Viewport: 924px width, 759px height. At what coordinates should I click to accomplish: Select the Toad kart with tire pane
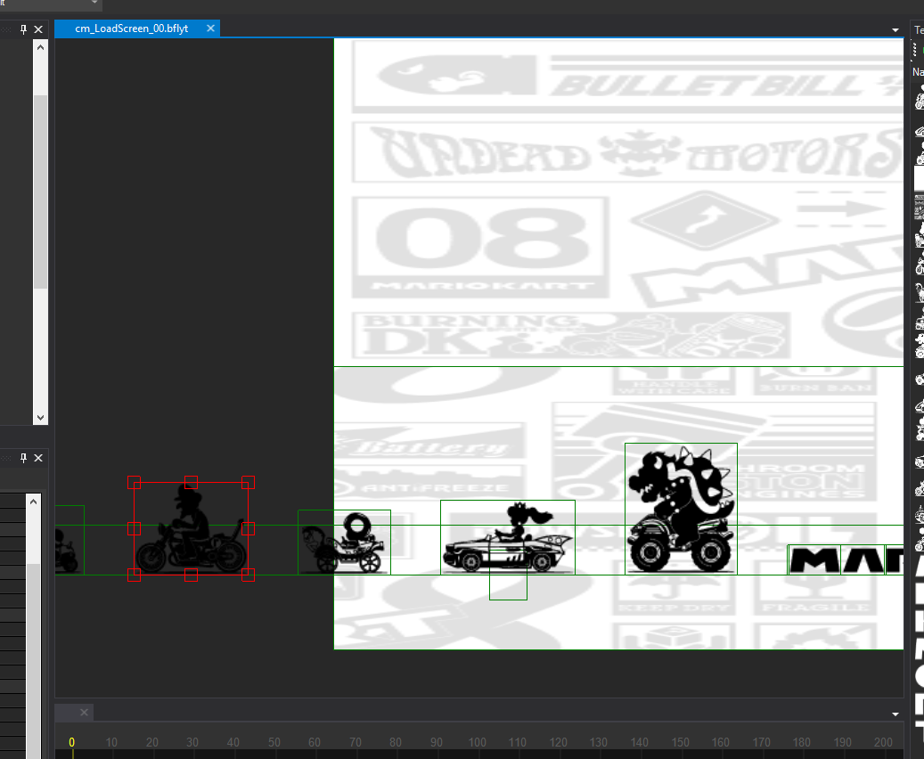(344, 543)
